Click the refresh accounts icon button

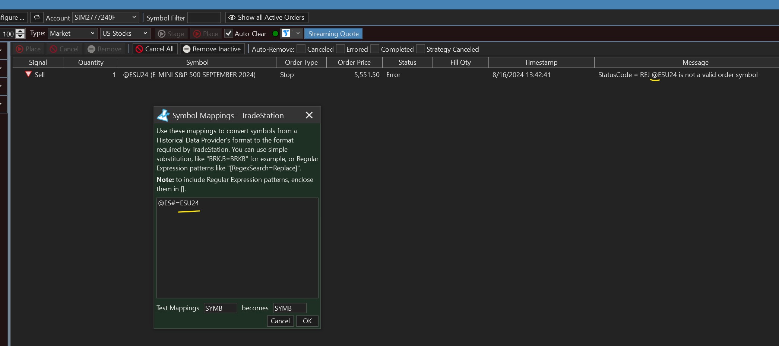(37, 17)
